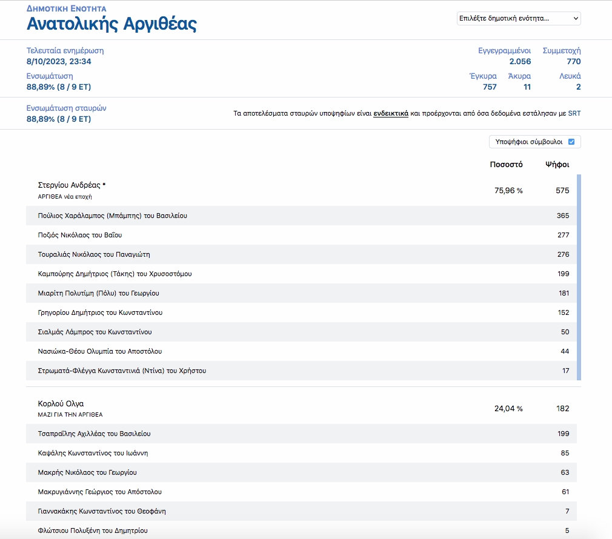The height and width of the screenshot is (539, 612).
Task: Click the "Συμμετοχή" label
Action: (561, 51)
